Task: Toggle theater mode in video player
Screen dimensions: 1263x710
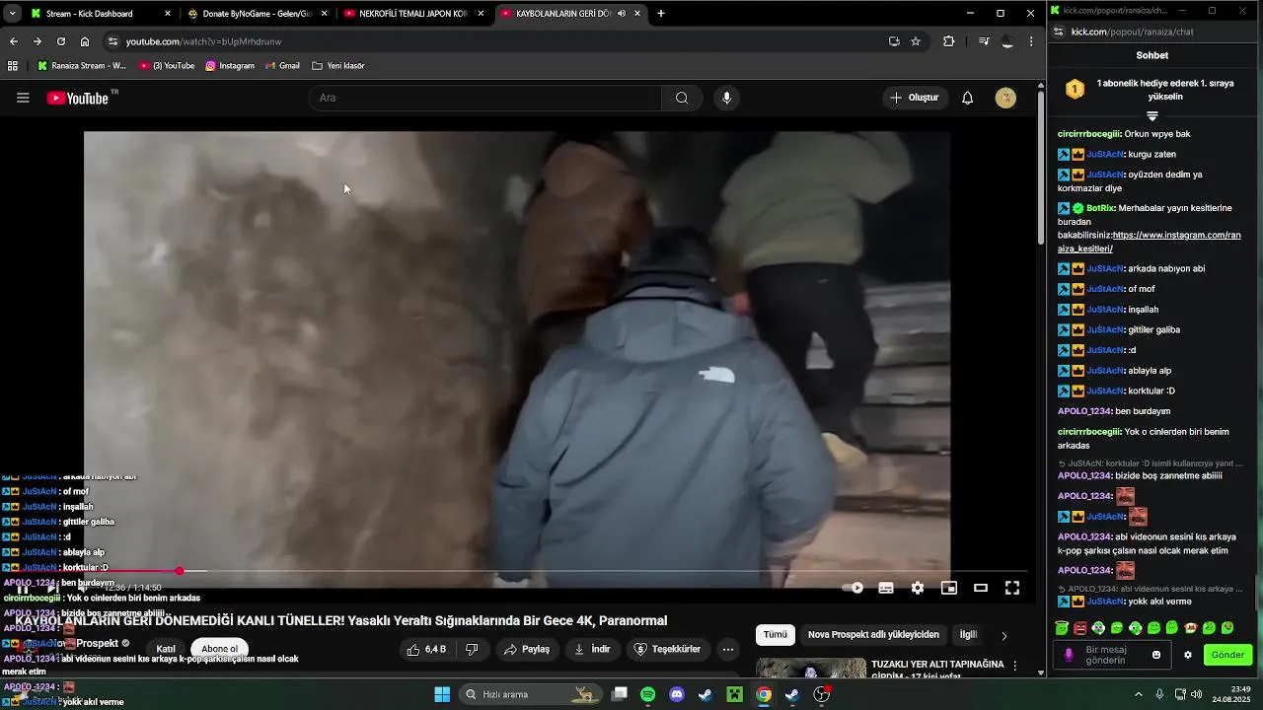Action: [981, 588]
